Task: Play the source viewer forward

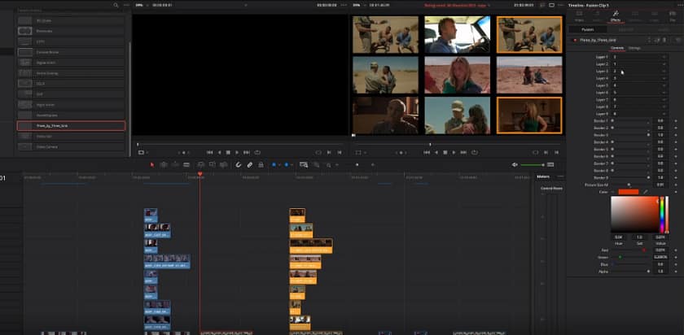Action: [237, 153]
